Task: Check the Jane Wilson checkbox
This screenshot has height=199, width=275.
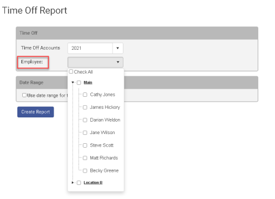Action: point(85,132)
